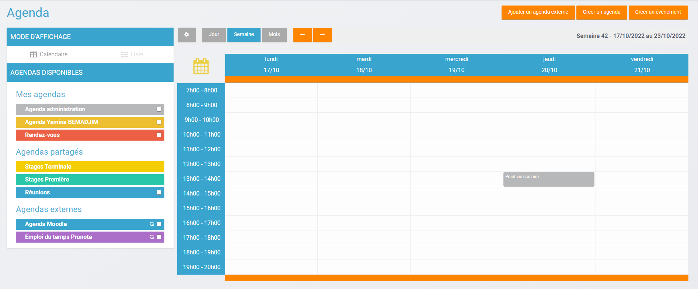Switch to Calendaire grid view

pos(49,54)
